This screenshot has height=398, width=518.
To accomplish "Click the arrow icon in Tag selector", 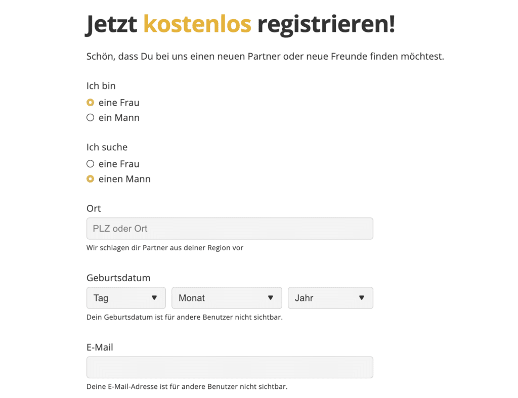I will (x=154, y=298).
